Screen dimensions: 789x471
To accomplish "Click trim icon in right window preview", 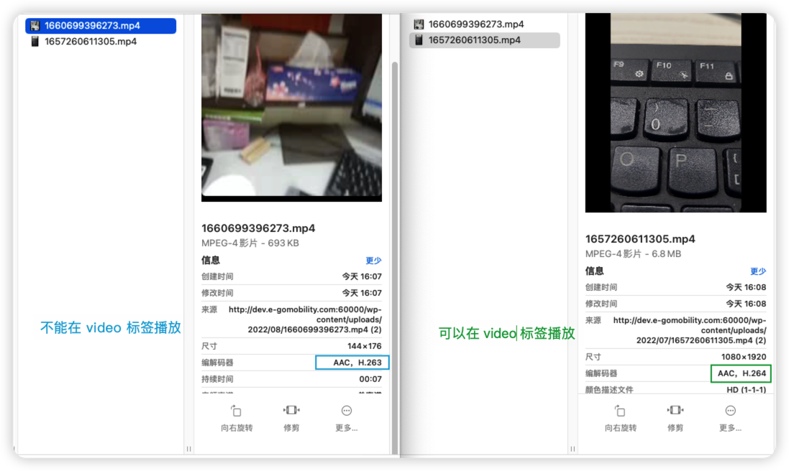I will point(675,410).
